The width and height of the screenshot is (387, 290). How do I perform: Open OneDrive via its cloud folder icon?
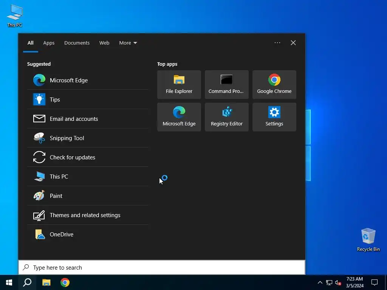[40, 234]
